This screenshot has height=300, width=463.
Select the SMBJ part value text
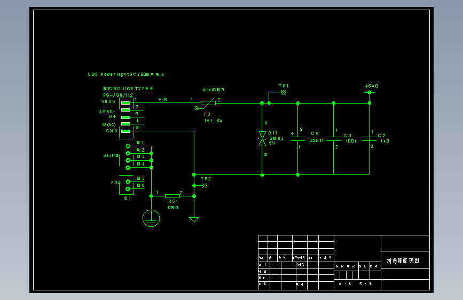tap(277, 138)
